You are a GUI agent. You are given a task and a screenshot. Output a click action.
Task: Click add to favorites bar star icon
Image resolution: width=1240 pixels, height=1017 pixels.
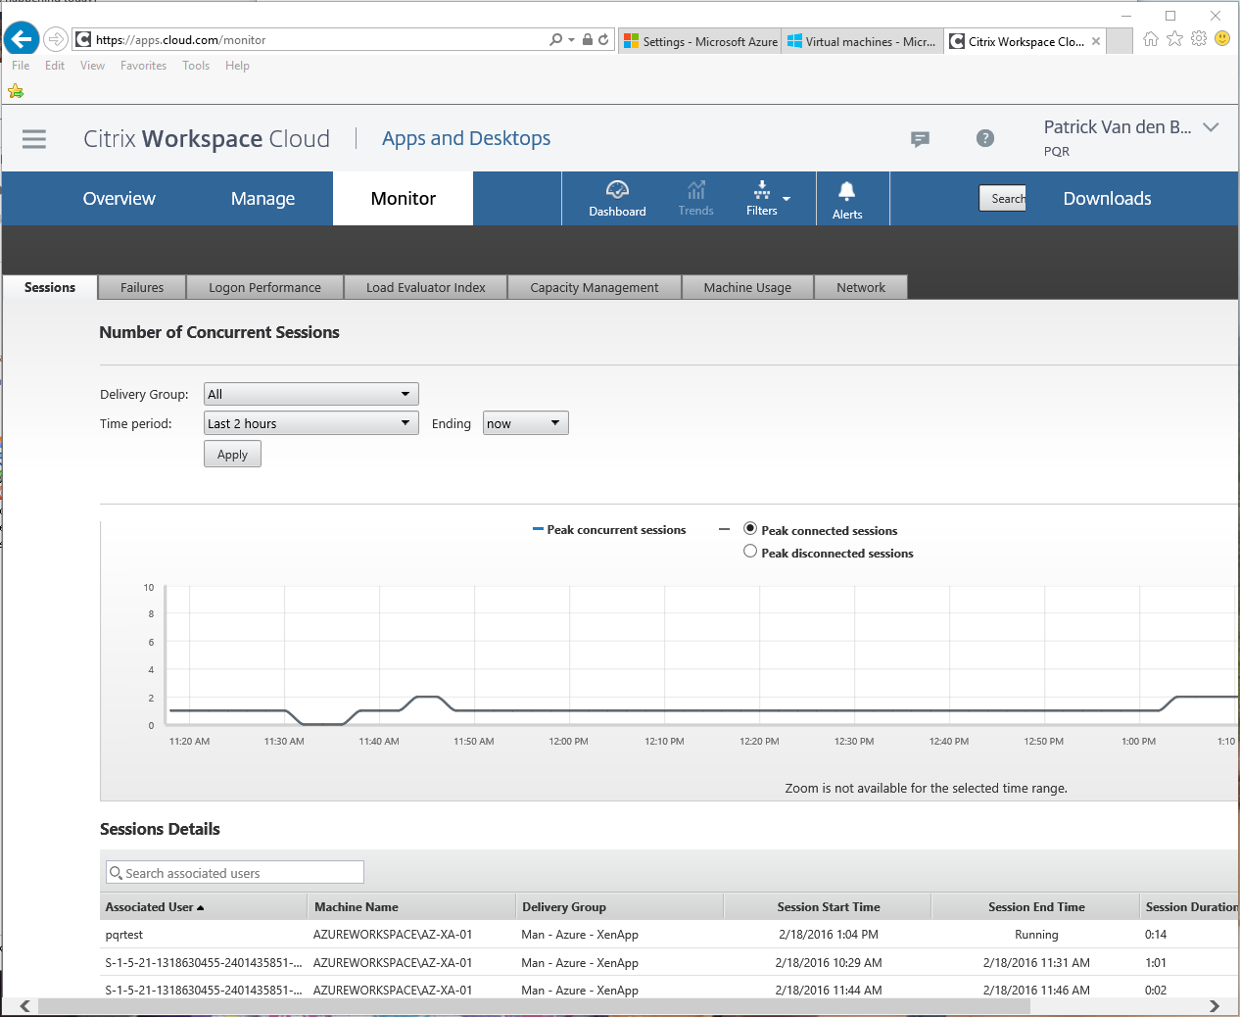click(x=16, y=91)
